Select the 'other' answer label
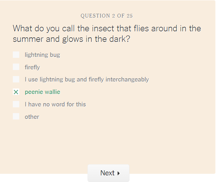This screenshot has height=185, width=216. 32,117
